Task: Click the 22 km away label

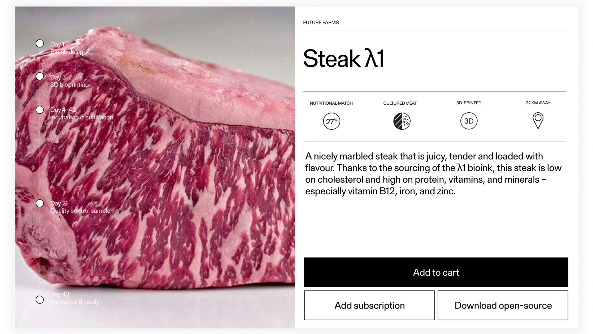Action: [x=538, y=103]
